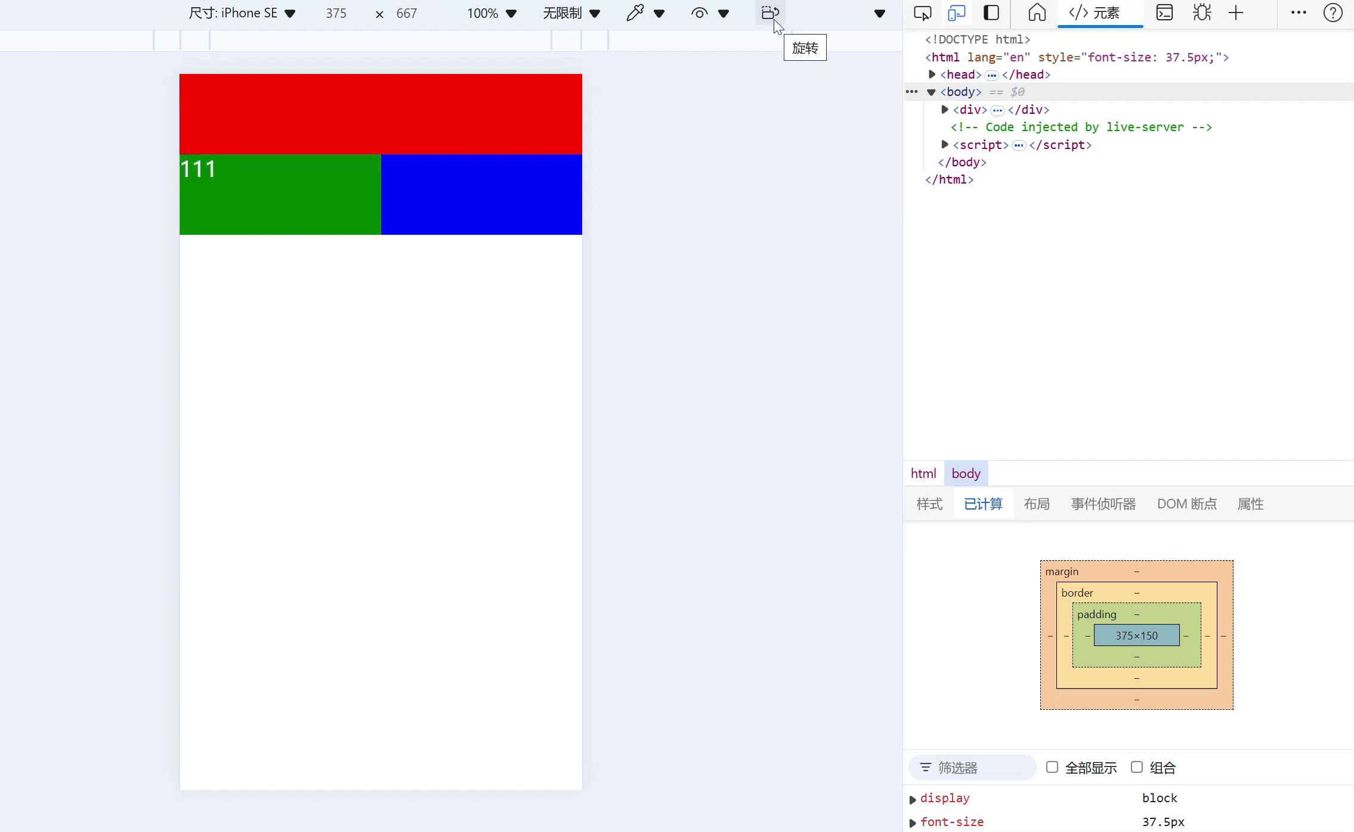Click the plus more tools icon
This screenshot has height=832, width=1354.
tap(1236, 13)
